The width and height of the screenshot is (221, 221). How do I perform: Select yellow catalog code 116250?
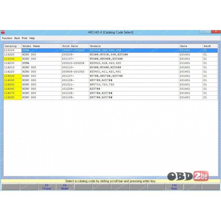point(12,84)
